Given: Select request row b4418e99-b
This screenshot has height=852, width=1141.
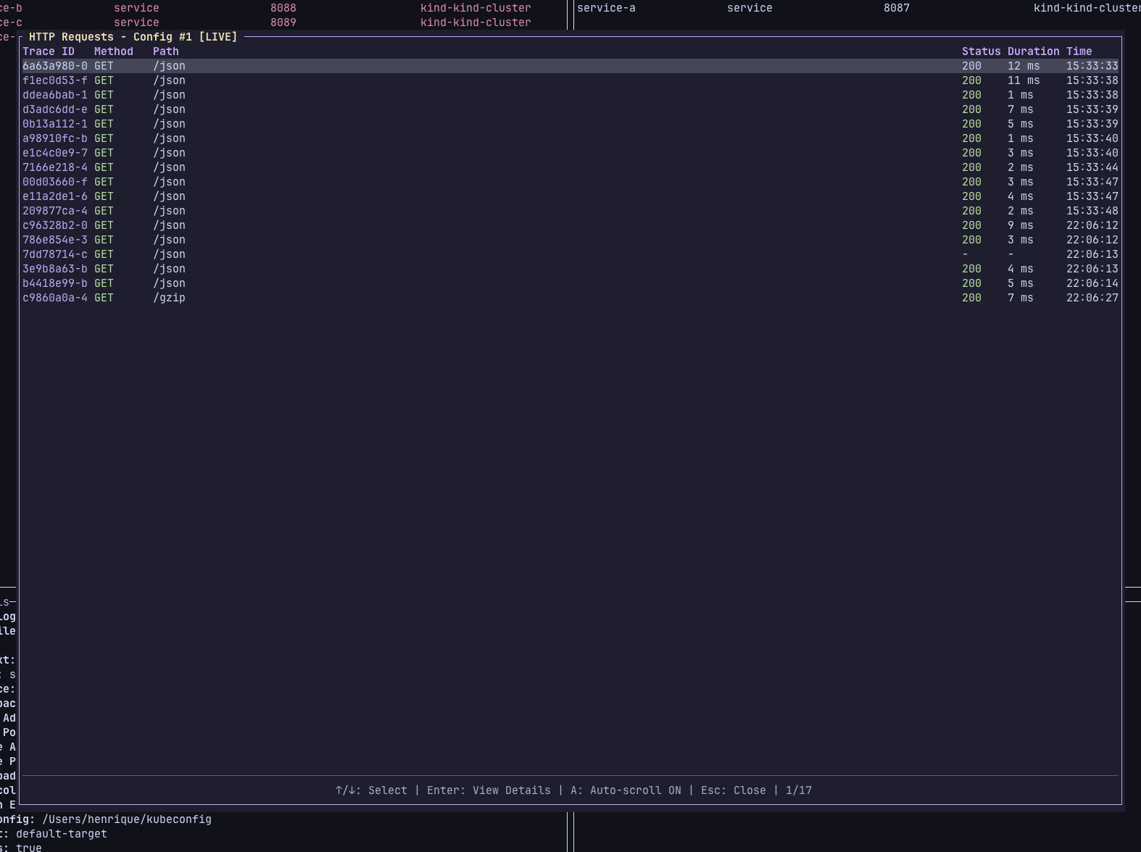Looking at the screenshot, I should [x=570, y=283].
